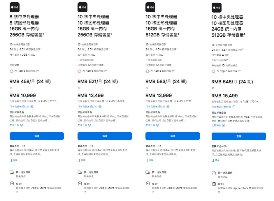274x201 pixels.
Task: Click 收藏 under the RMB 15,499 configuration
Action: click(217, 160)
